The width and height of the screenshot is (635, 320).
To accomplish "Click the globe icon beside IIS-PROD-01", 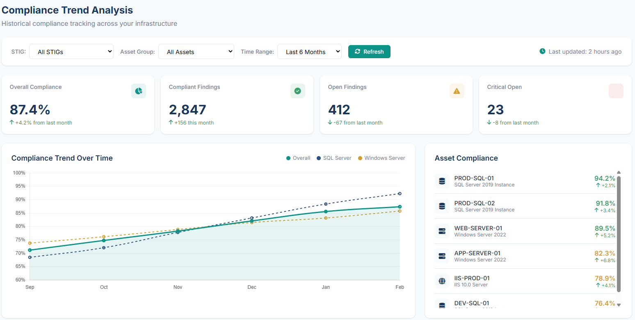I will click(x=442, y=281).
